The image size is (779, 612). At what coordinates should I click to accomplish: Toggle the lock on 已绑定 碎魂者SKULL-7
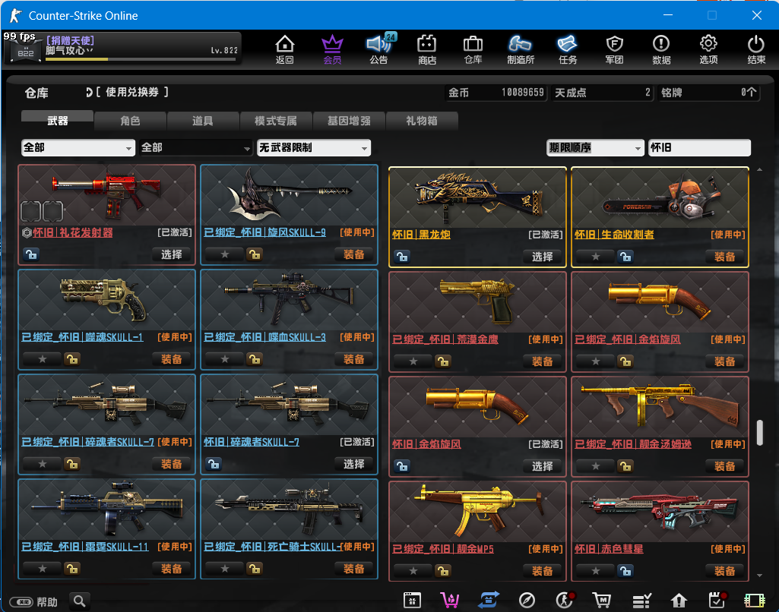(x=72, y=464)
